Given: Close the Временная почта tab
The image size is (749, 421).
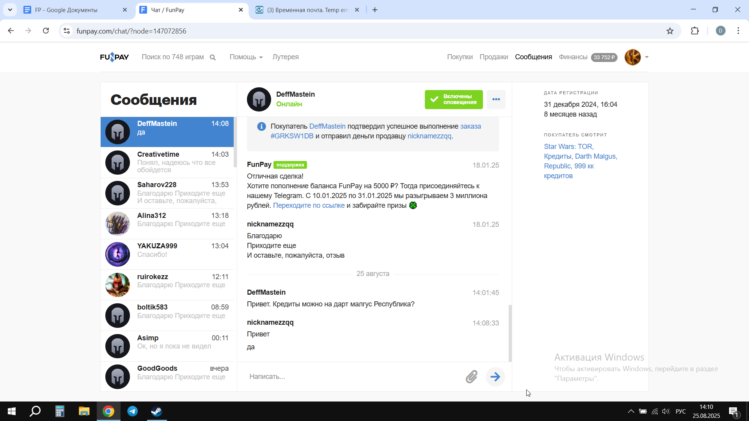Looking at the screenshot, I should pos(357,10).
